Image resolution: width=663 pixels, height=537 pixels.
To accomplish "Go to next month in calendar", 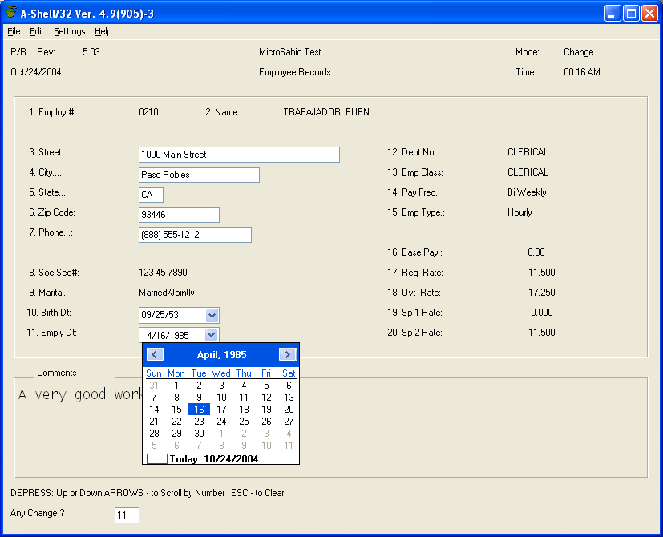I will point(287,354).
